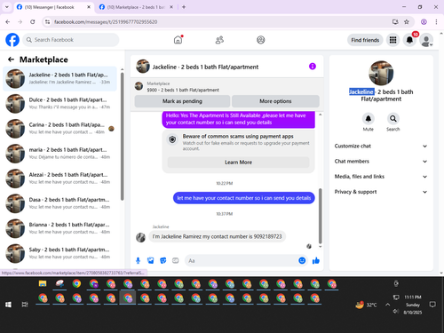Open the Windows notification center icon
Screen dimensions: 444x333
click(x=432, y=305)
